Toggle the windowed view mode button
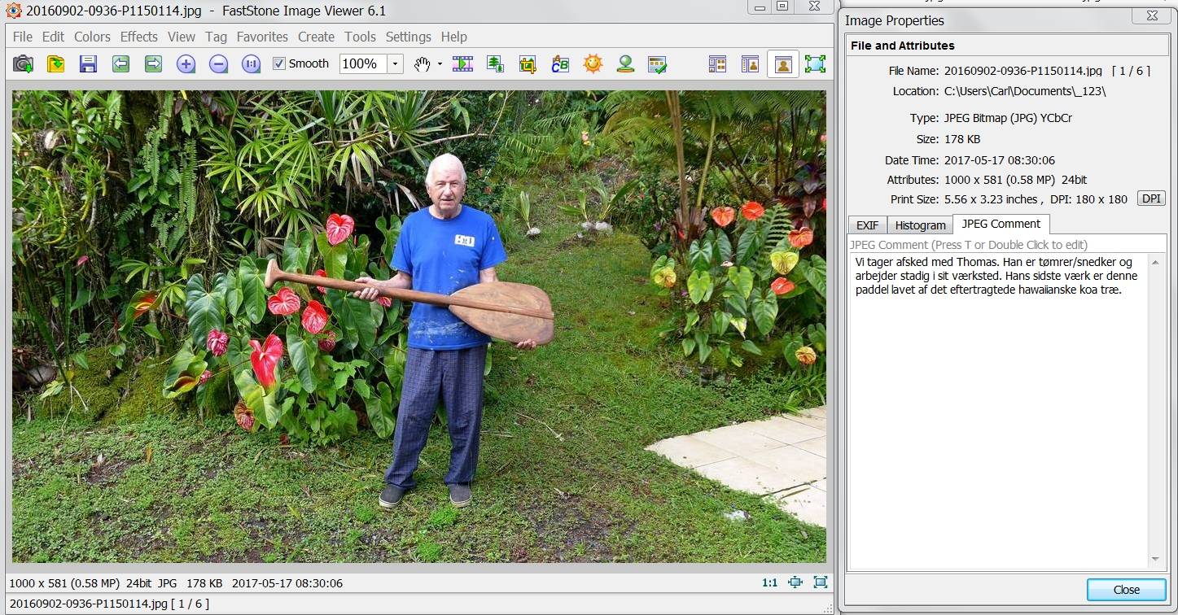Screen dimensions: 1178x615 click(782, 63)
